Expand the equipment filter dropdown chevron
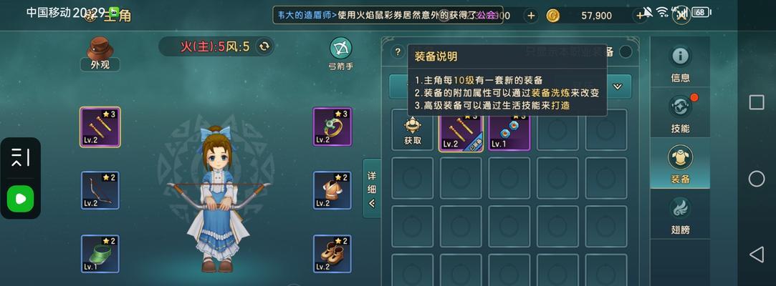Screen dimensions: 776x286 (617, 87)
